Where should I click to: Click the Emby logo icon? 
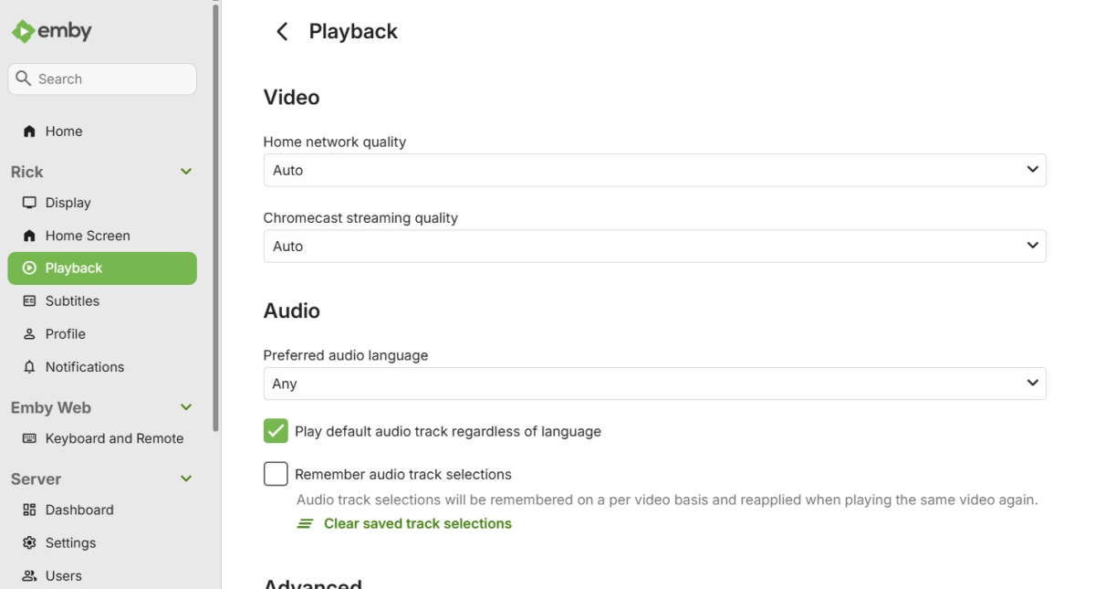point(23,31)
